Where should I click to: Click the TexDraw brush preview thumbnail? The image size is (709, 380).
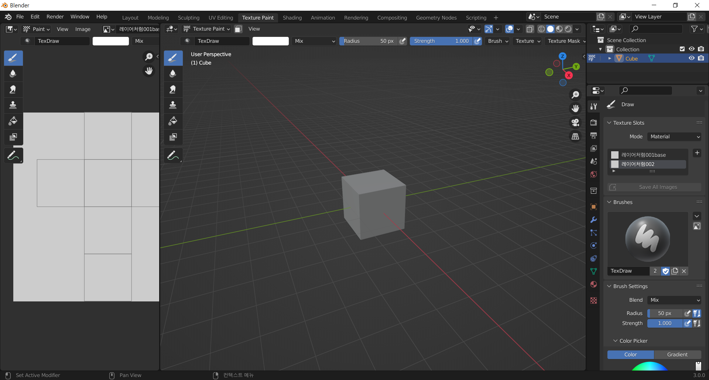[648, 239]
